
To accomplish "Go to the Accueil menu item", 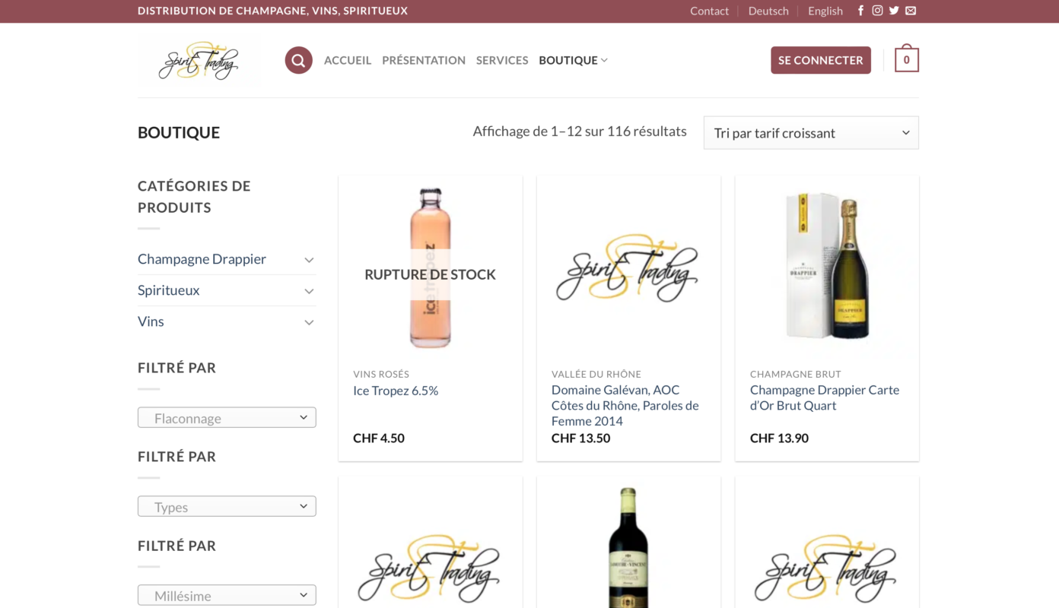I will click(x=348, y=60).
